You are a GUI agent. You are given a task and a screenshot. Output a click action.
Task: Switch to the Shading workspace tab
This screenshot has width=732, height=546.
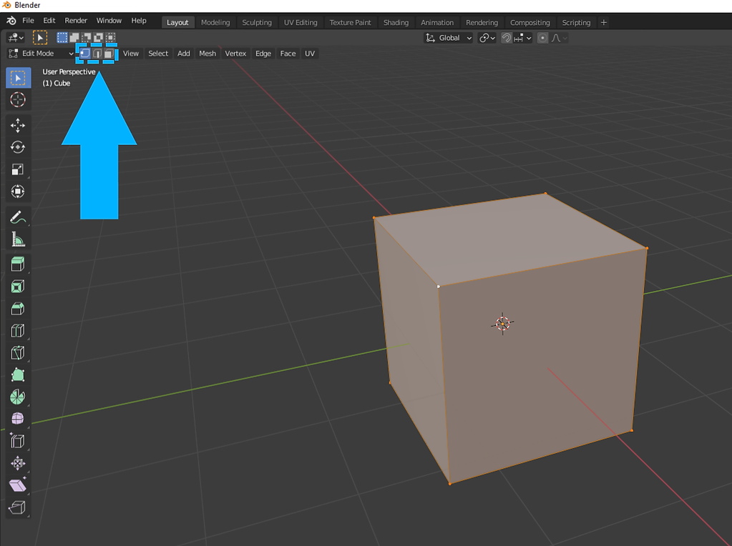pos(396,22)
